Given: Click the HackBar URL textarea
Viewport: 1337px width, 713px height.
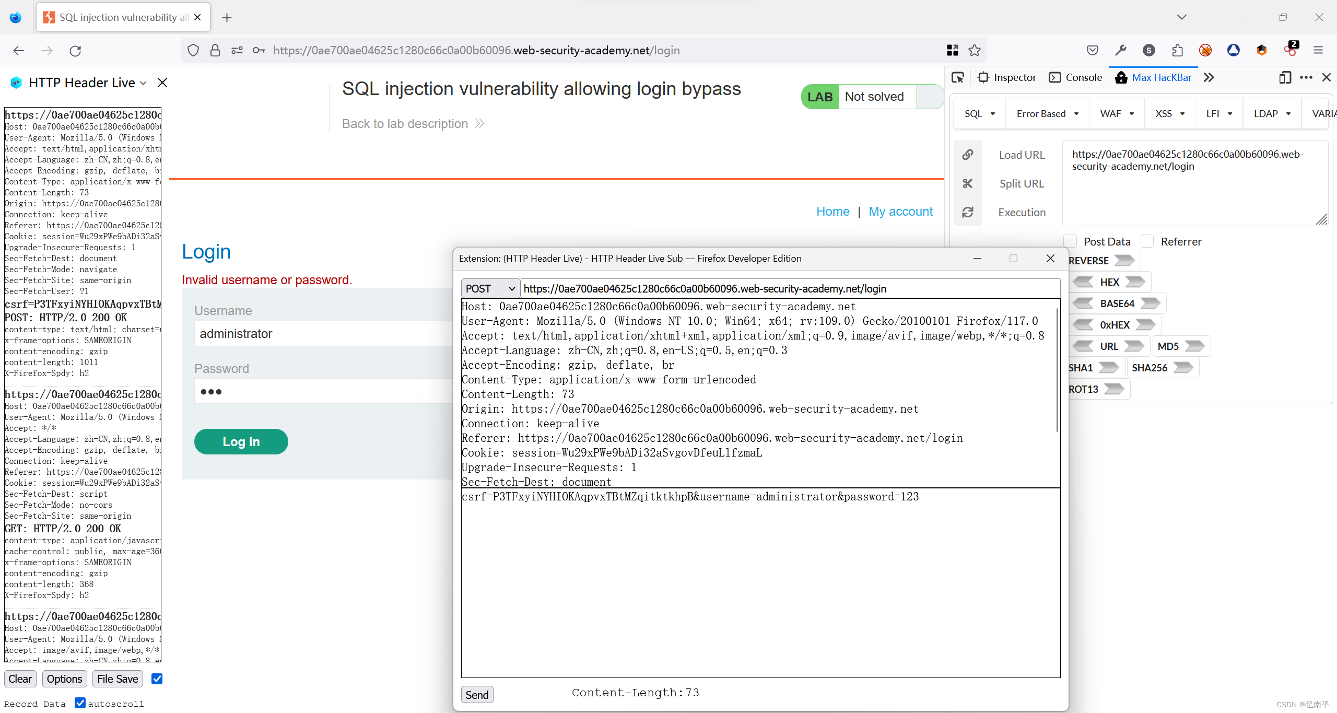Looking at the screenshot, I should point(1195,183).
